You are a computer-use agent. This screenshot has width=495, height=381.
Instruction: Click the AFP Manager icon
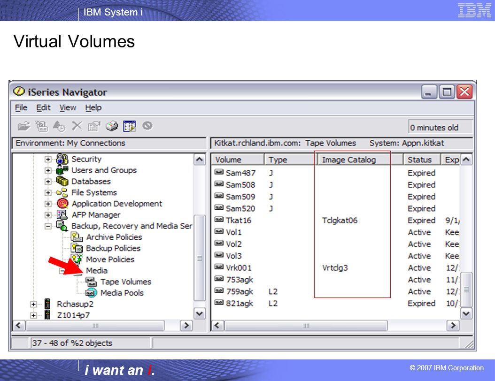[62, 215]
